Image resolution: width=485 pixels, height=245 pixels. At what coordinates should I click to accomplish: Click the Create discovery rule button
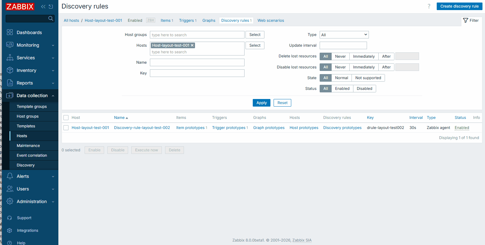tap(459, 6)
